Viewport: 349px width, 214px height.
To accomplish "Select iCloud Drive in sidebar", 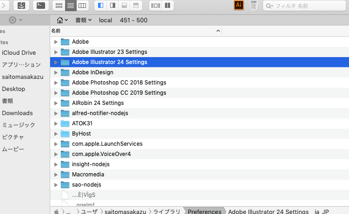I will click(x=19, y=52).
